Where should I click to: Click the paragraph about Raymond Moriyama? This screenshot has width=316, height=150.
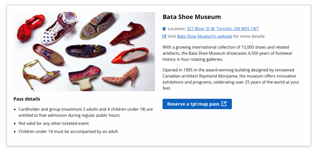click(x=231, y=79)
